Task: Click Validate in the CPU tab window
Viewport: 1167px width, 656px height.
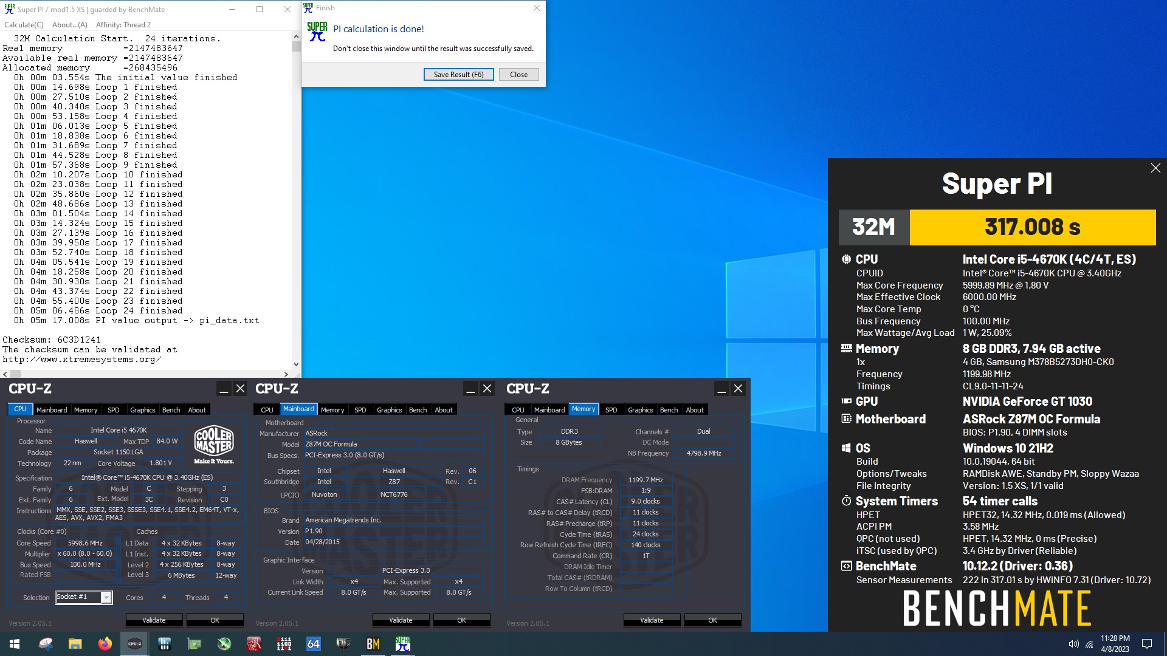Action: (154, 620)
